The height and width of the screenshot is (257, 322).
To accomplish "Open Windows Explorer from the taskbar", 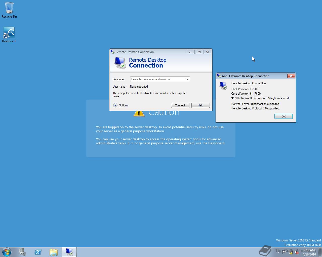I will (x=54, y=252).
